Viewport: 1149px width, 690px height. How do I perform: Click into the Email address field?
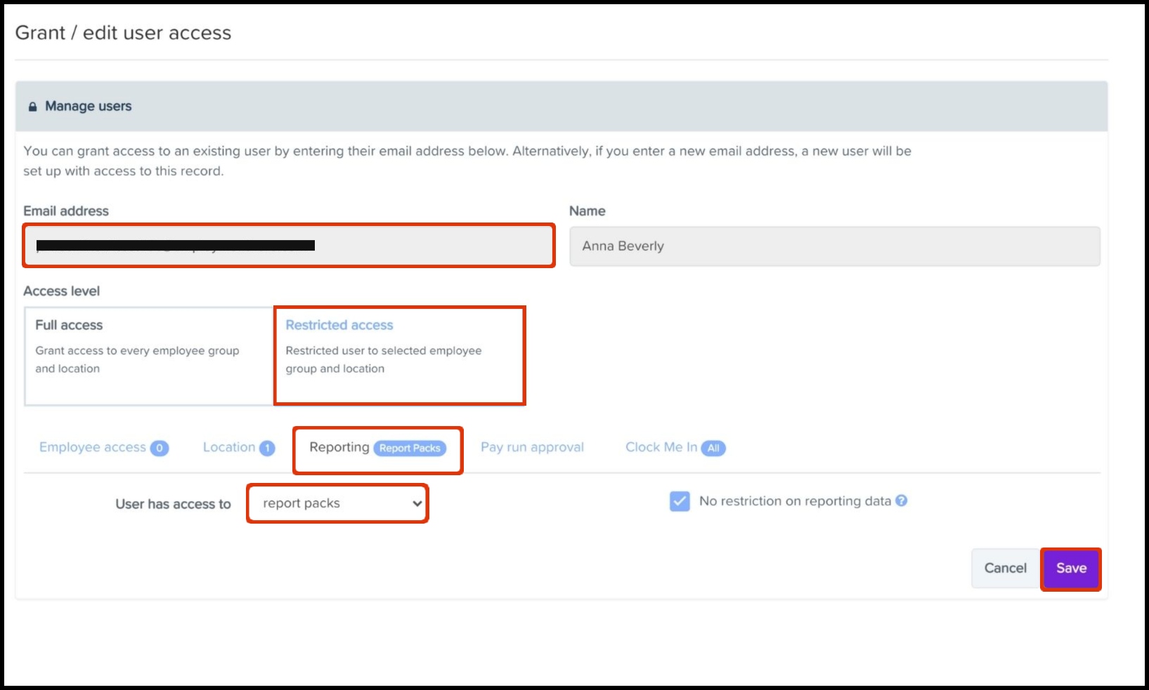tap(288, 246)
